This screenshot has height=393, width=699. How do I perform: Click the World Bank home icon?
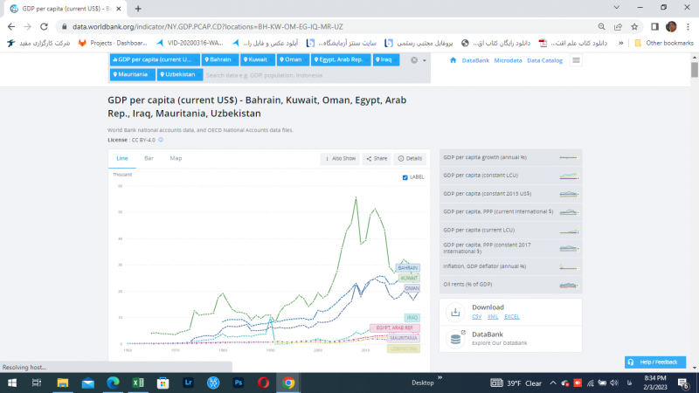[x=453, y=60]
